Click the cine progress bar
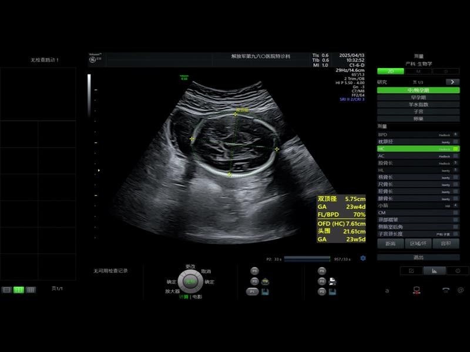 click(x=307, y=259)
